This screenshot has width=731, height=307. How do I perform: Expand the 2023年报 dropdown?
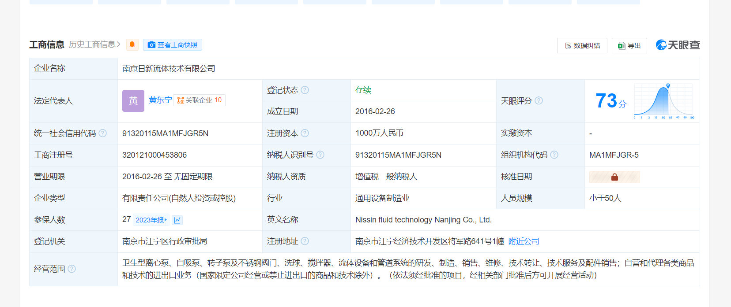151,220
